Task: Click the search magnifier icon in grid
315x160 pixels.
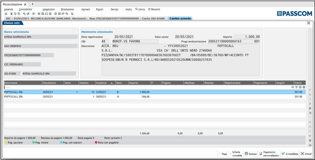Action: pos(293,87)
